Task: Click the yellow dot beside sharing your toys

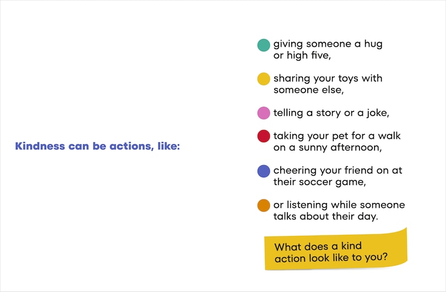Action: [264, 79]
